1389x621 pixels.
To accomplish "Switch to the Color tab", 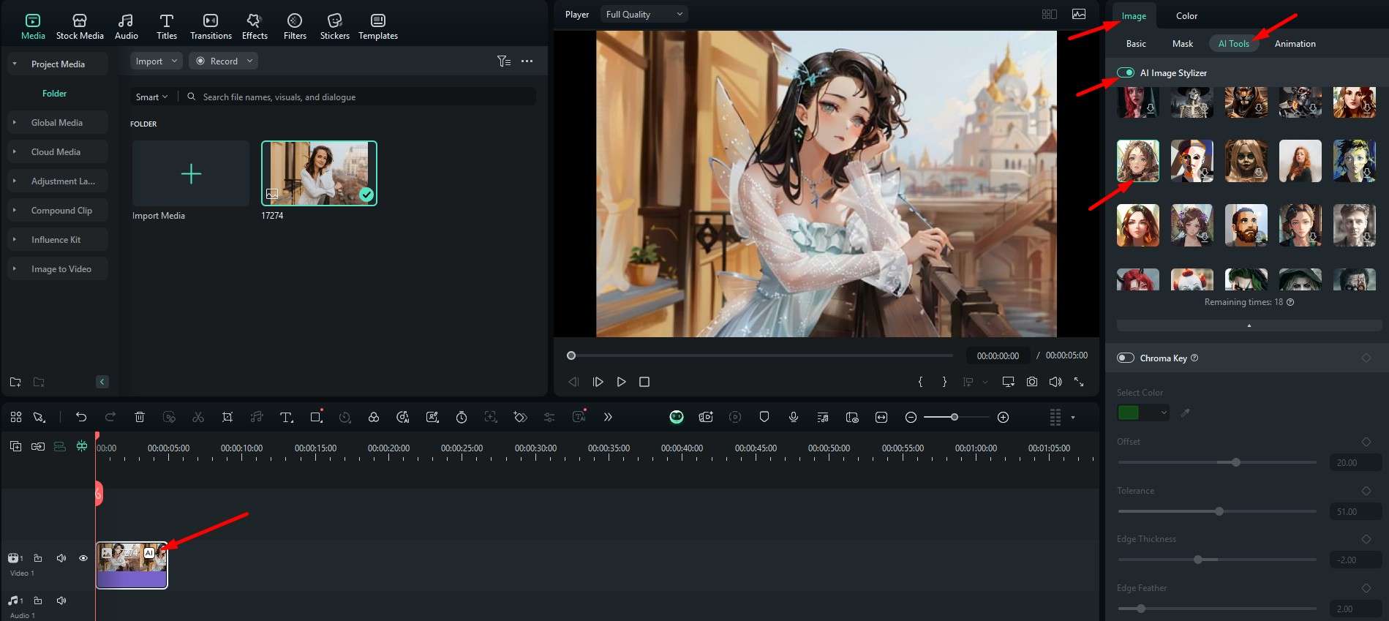I will tap(1186, 16).
